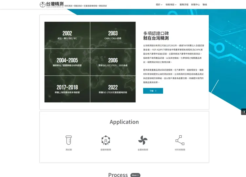Click the More button beside Process
The image size is (246, 177).
[135, 175]
